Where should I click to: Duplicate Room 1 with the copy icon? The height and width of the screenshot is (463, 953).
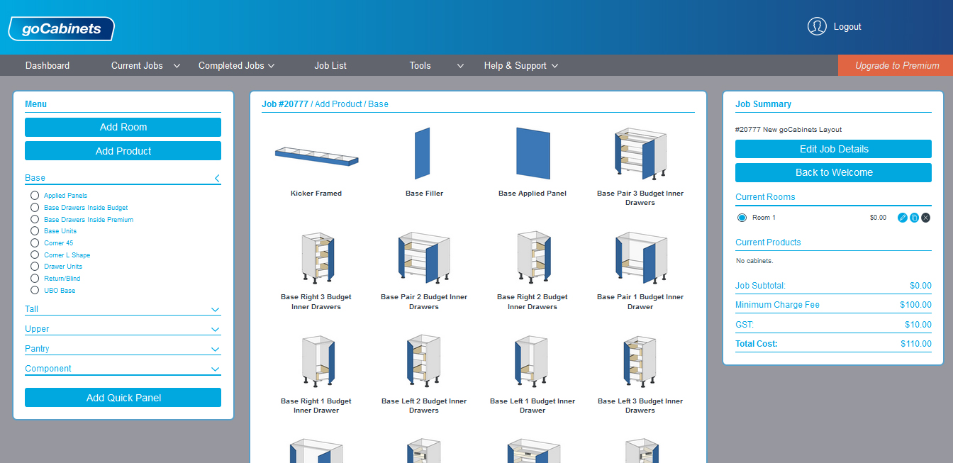coord(913,218)
